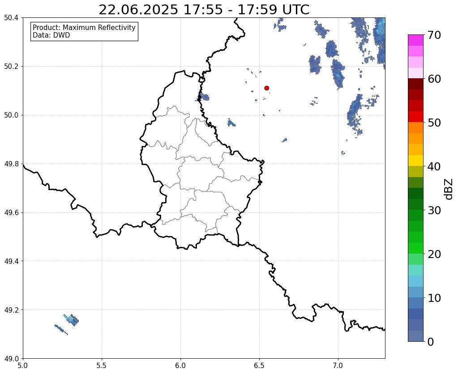Image resolution: width=458 pixels, height=373 pixels.
Task: Click the latitude tick label 50.2
Action: coord(11,67)
